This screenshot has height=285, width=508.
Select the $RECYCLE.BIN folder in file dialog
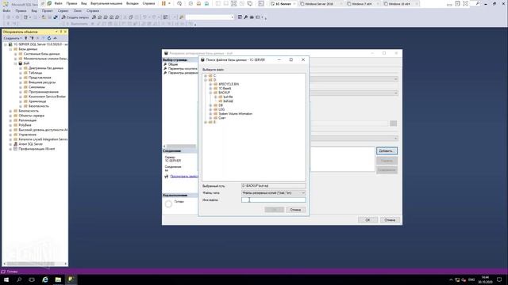click(229, 84)
